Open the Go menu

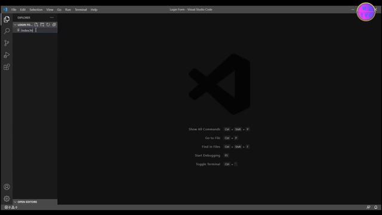tap(59, 10)
